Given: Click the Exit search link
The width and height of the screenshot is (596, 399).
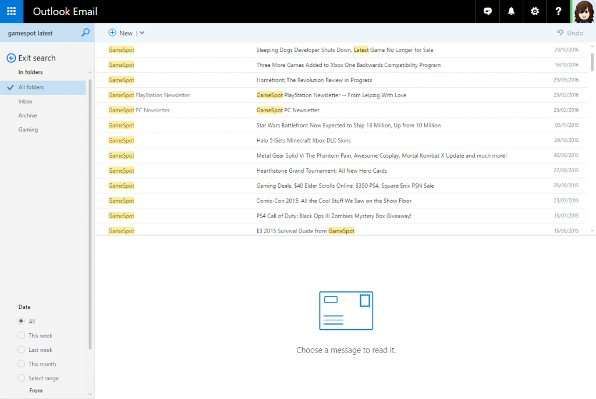Looking at the screenshot, I should (37, 58).
